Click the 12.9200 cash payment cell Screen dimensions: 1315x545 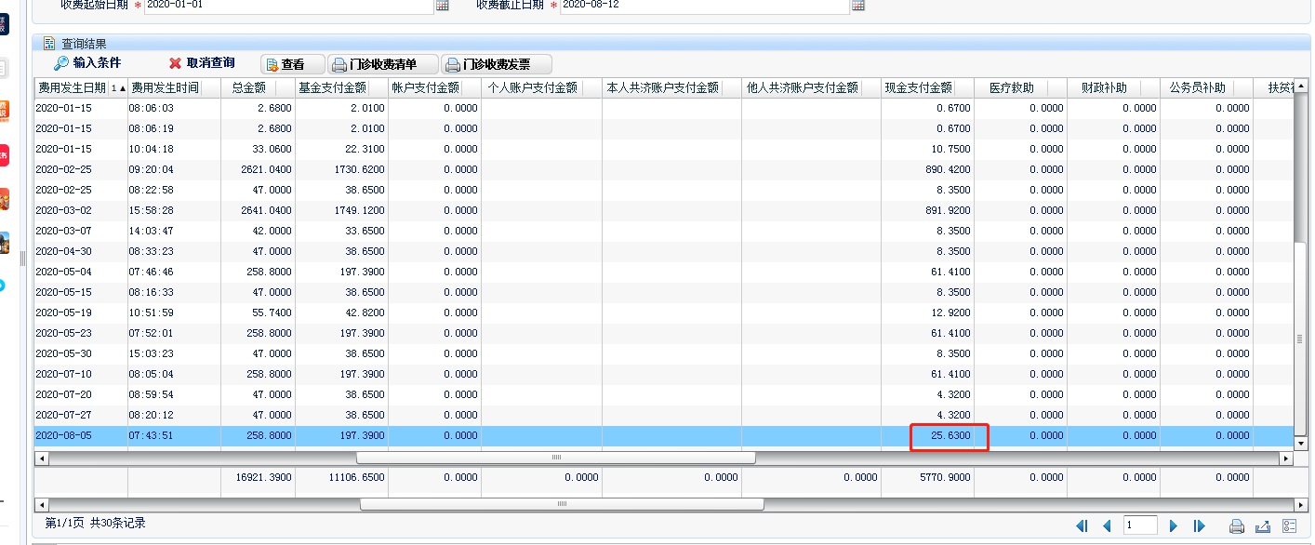[x=927, y=312]
